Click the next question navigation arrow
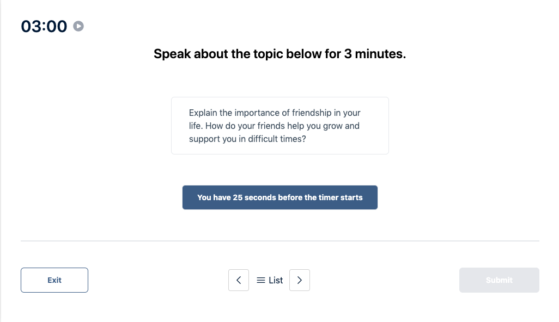 pyautogui.click(x=299, y=280)
